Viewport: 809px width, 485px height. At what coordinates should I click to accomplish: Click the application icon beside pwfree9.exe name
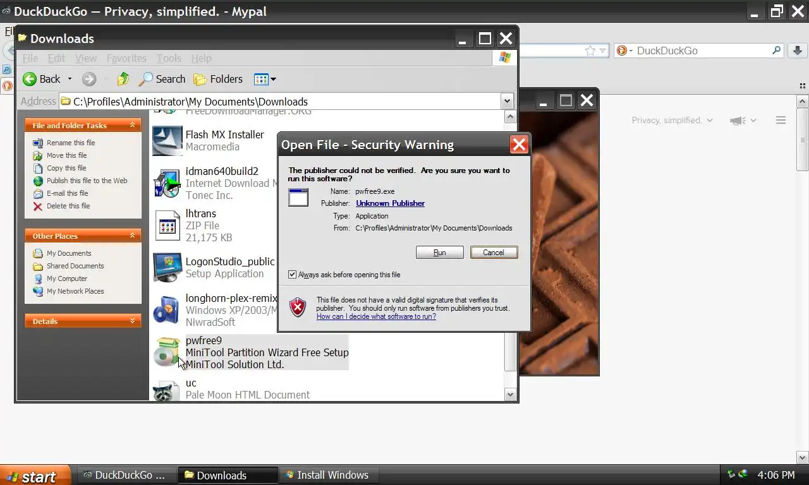click(298, 197)
